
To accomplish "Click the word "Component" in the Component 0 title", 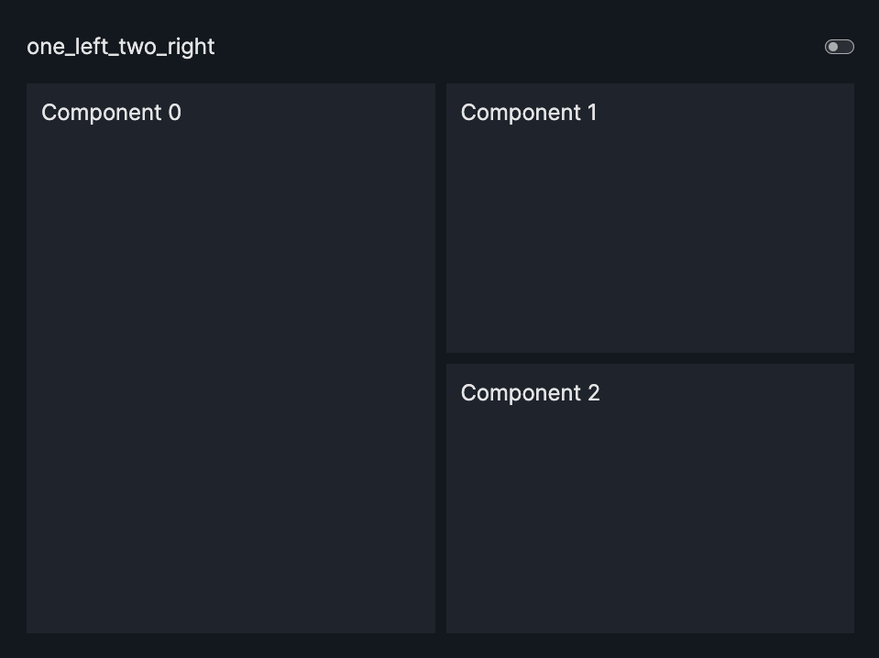I will pyautogui.click(x=101, y=113).
